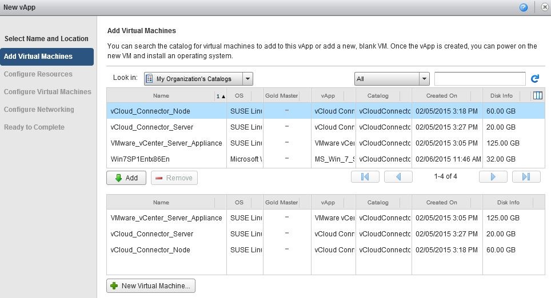
Task: Select vCloud_Connector_Server in bottom table
Action: pyautogui.click(x=326, y=233)
